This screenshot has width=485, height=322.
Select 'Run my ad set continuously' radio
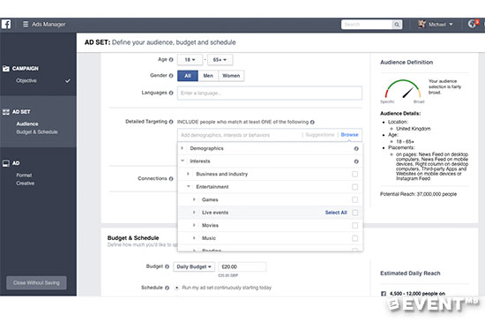tap(176, 288)
